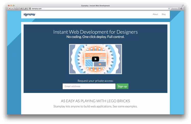Zoom the window with green button
The width and height of the screenshot is (191, 124).
coord(14,6)
